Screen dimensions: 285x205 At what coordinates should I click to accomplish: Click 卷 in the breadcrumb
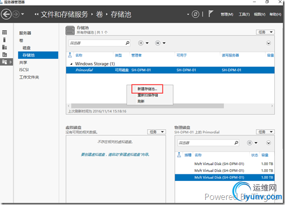pyautogui.click(x=100, y=14)
